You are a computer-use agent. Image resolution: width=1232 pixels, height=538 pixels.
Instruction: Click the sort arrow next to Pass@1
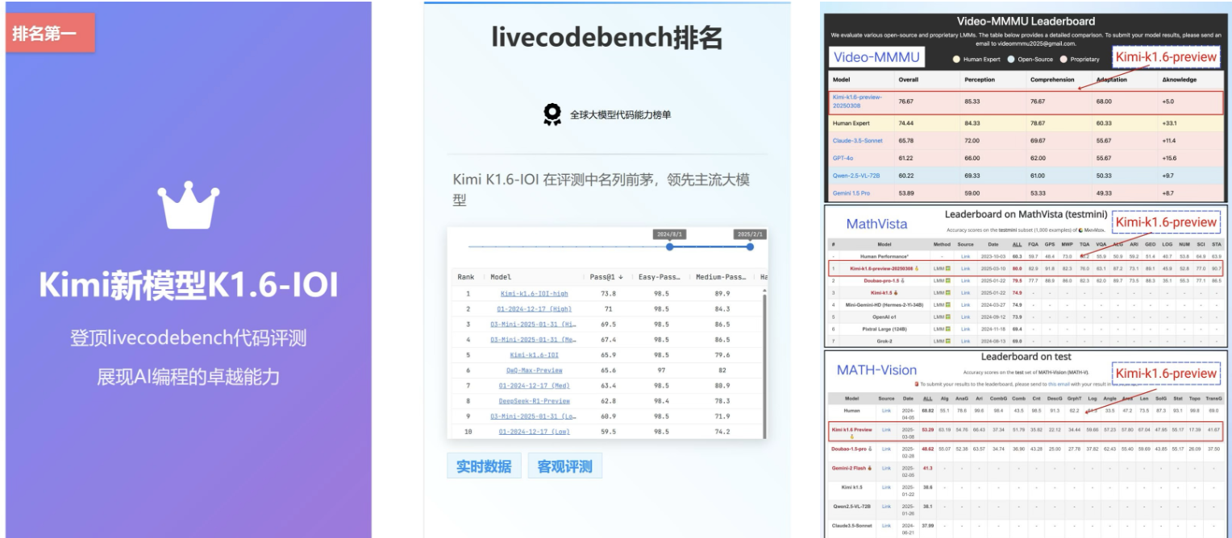coord(619,277)
